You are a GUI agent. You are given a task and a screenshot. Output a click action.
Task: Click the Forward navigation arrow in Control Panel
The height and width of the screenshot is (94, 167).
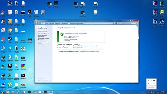(x=39, y=23)
